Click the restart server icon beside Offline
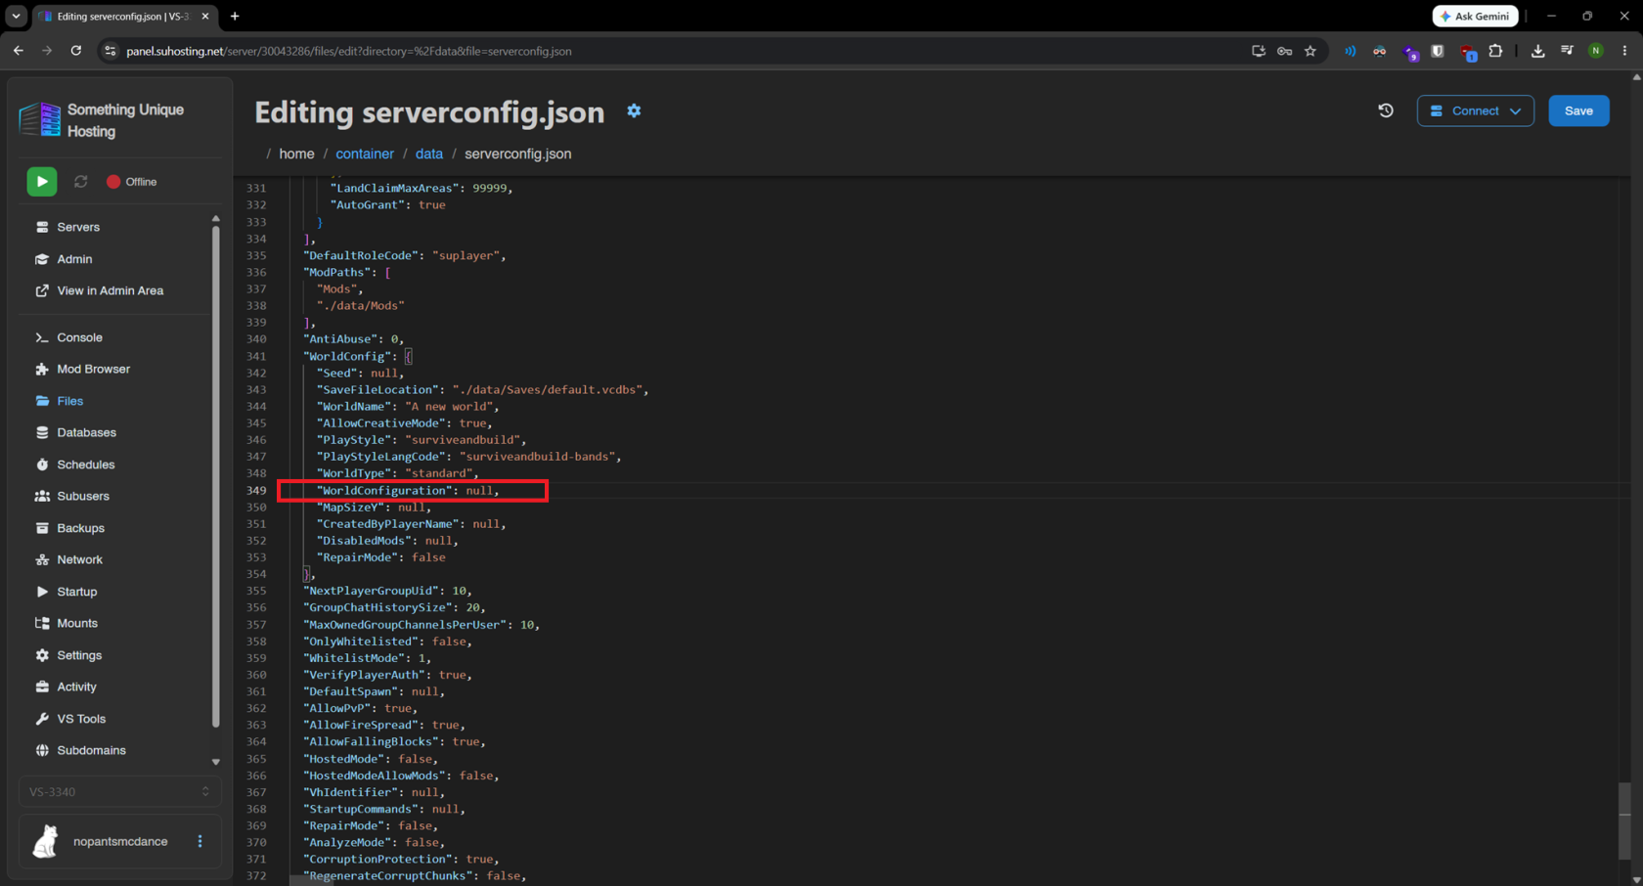This screenshot has width=1643, height=886. [x=81, y=182]
